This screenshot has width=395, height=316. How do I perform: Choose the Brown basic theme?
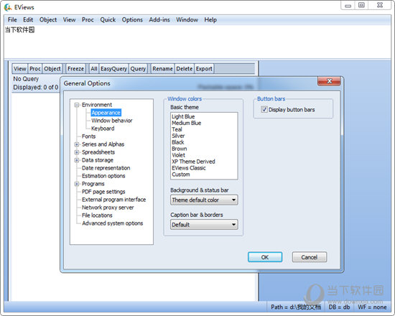(180, 149)
